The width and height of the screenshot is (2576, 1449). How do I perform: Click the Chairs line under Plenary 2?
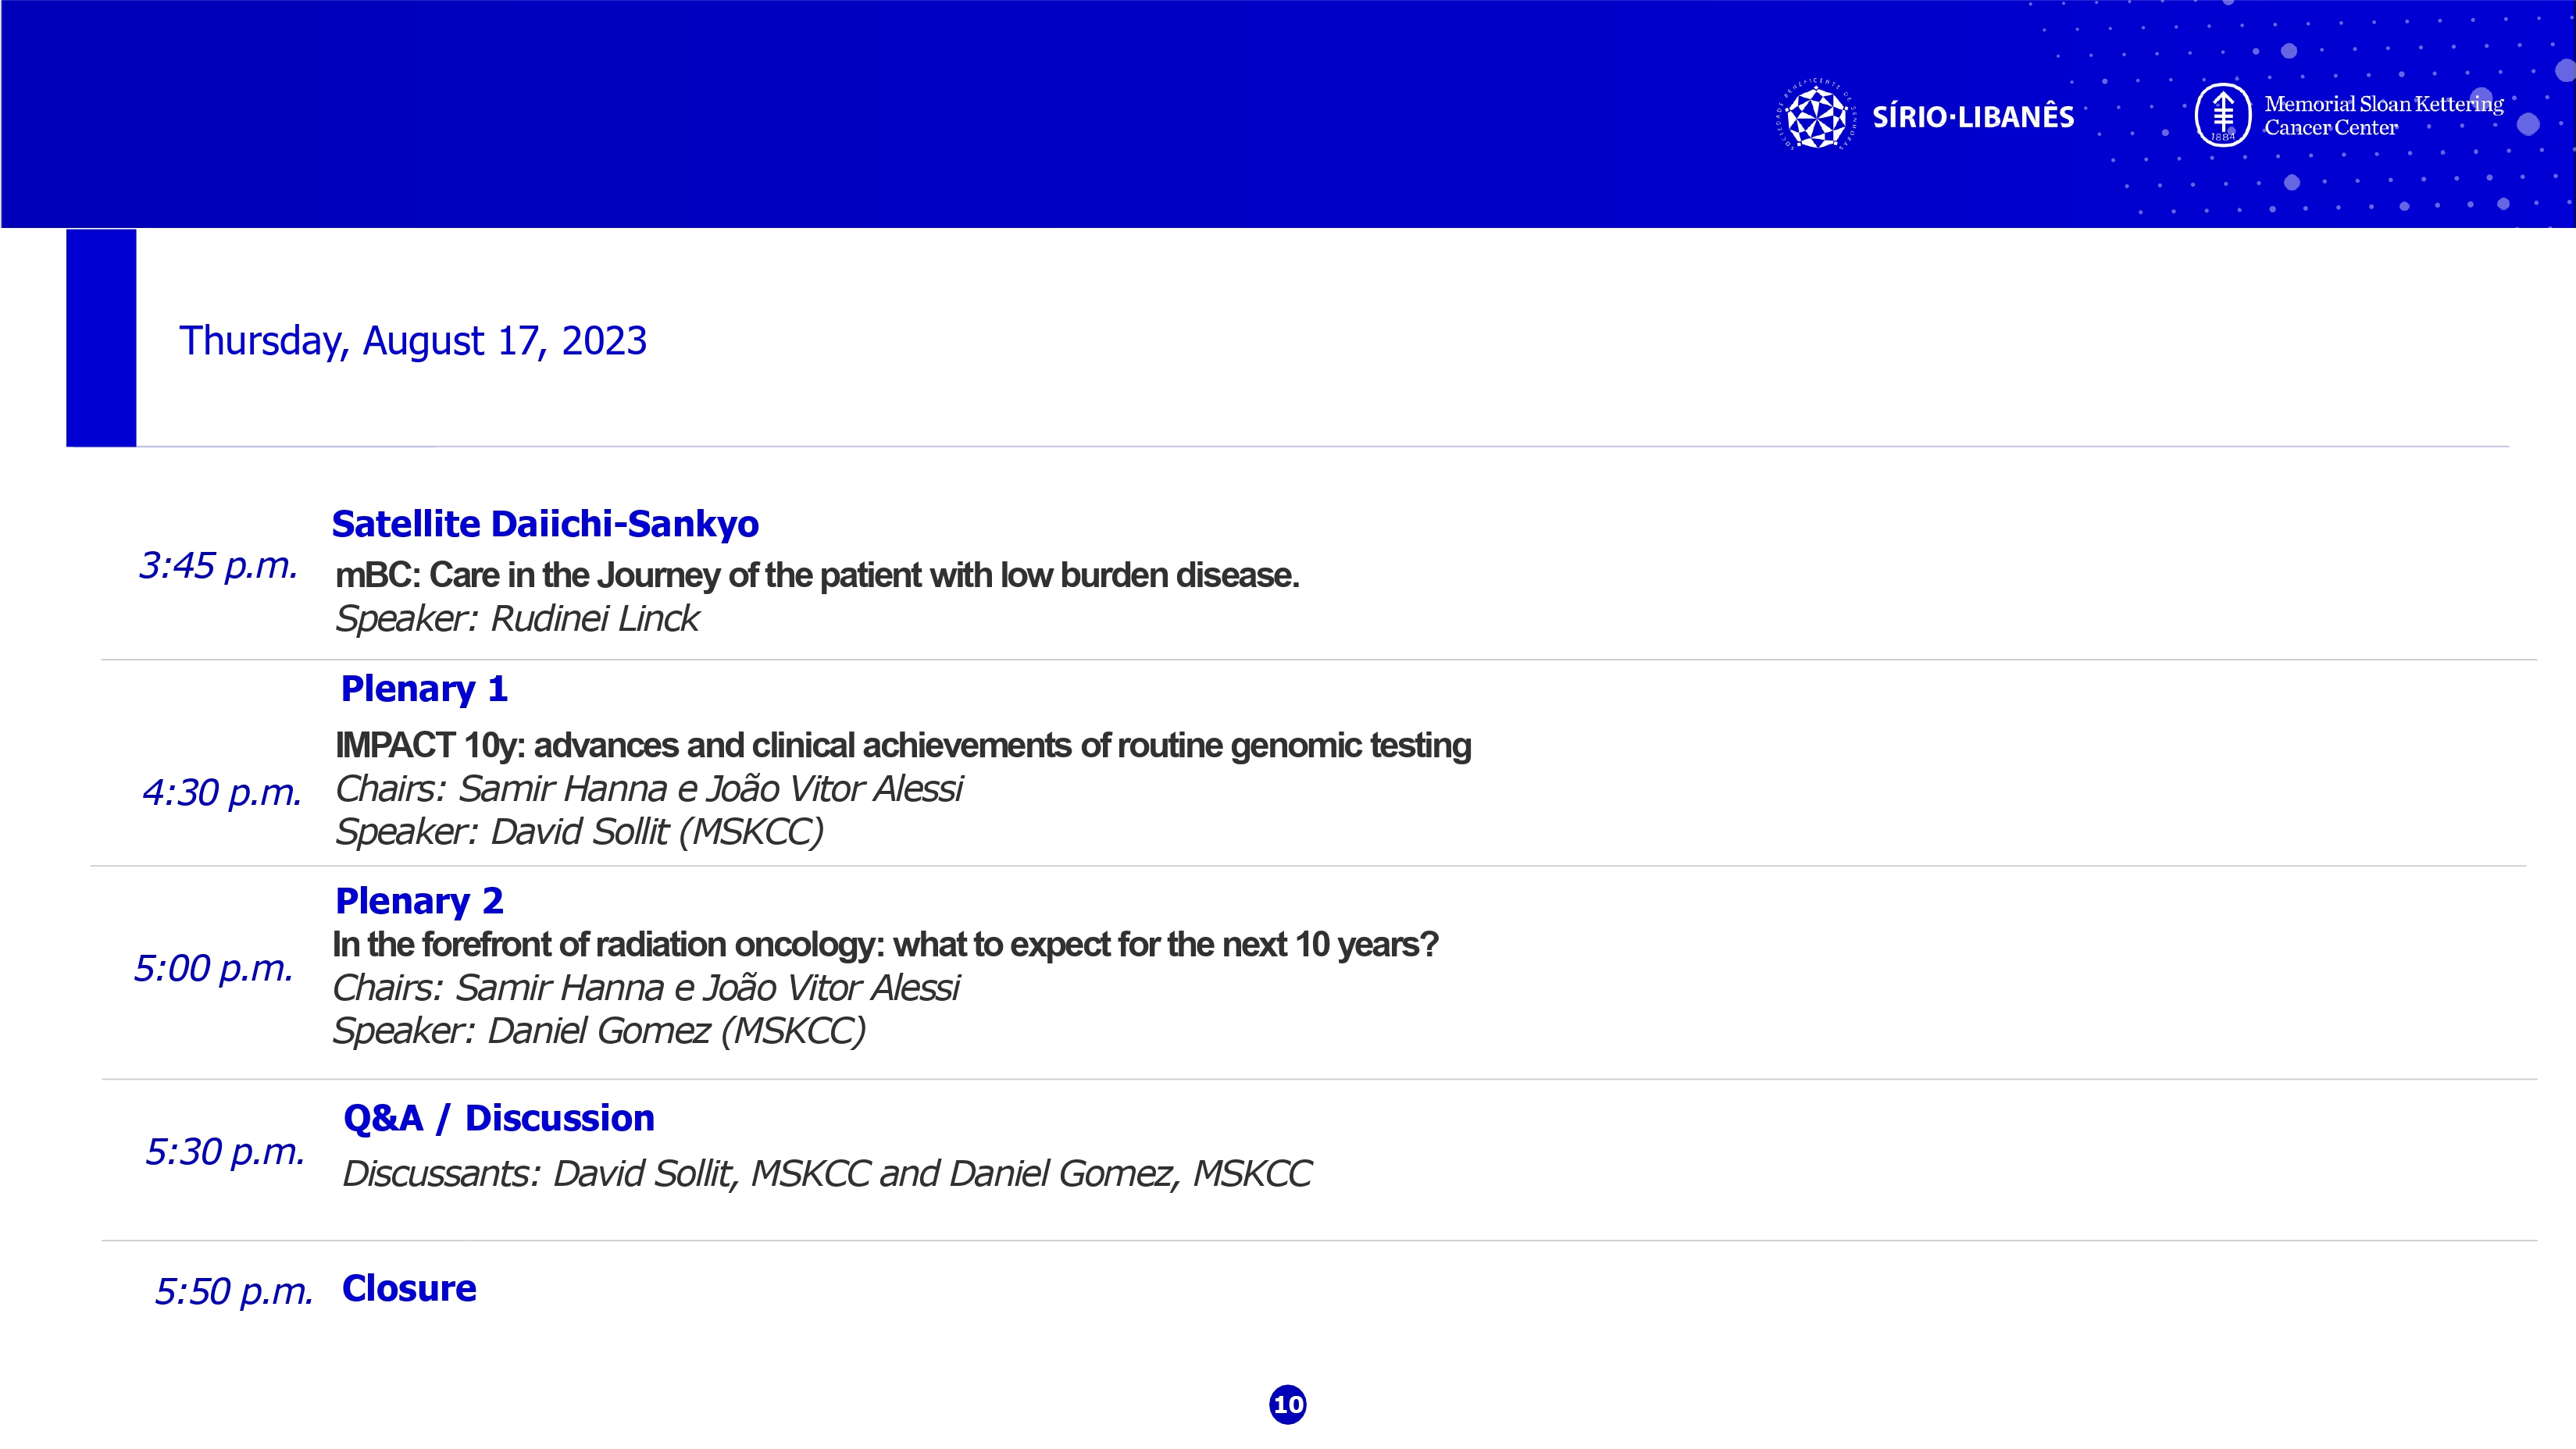click(646, 988)
